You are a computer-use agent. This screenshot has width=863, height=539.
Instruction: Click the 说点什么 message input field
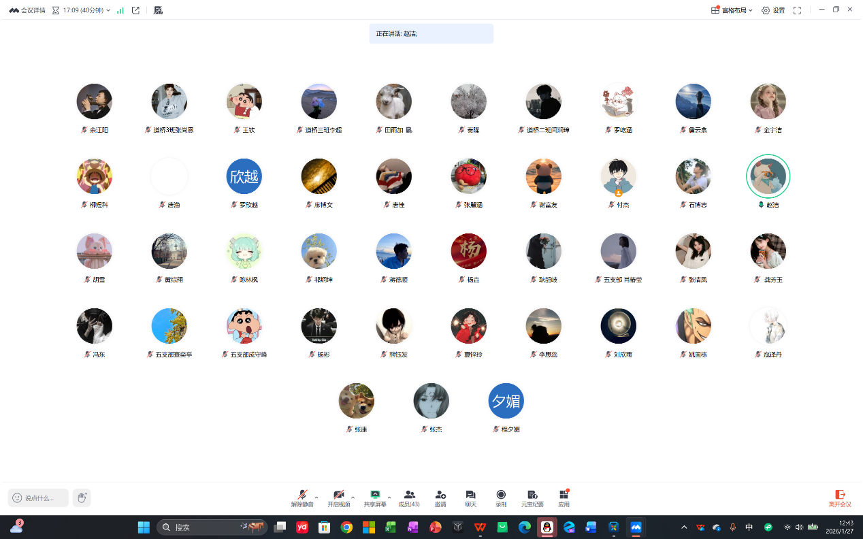point(39,497)
